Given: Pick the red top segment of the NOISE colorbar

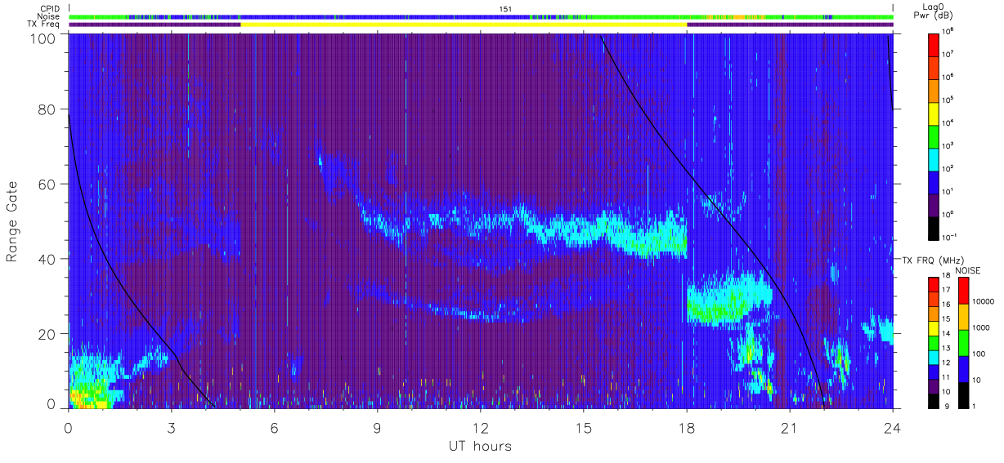Looking at the screenshot, I should [963, 290].
